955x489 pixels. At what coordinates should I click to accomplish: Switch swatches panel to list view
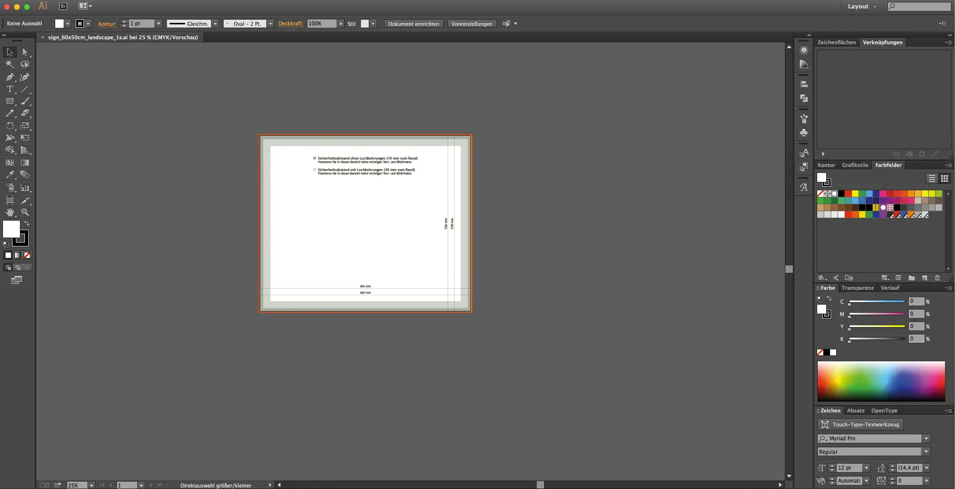point(932,178)
